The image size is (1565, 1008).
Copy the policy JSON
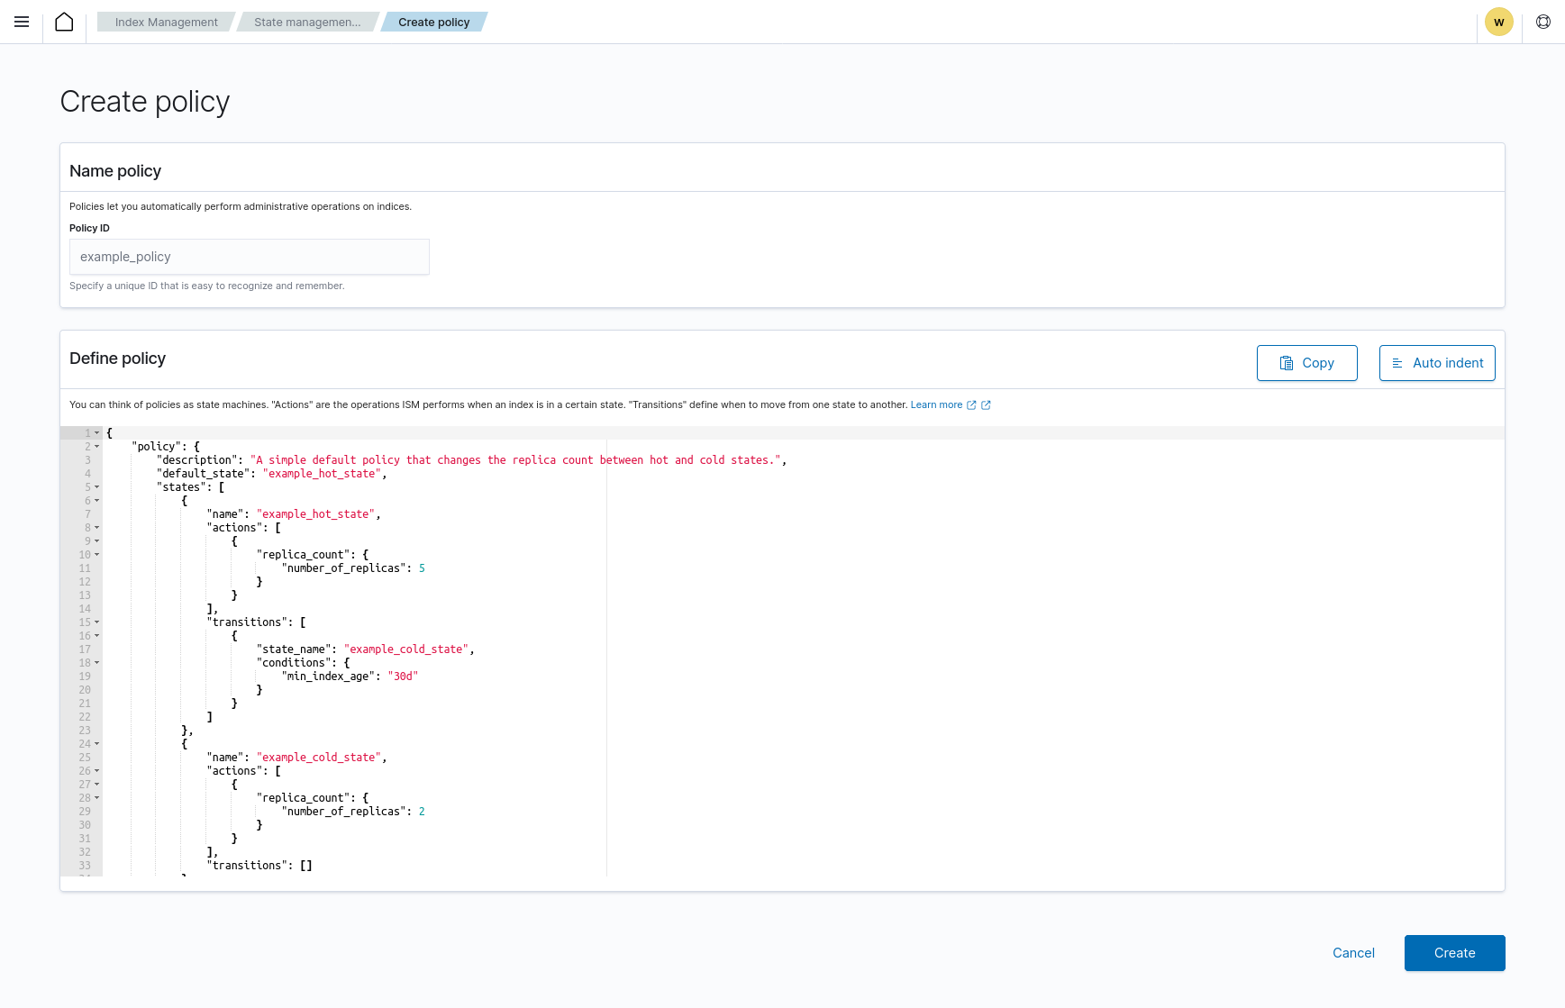(1306, 363)
